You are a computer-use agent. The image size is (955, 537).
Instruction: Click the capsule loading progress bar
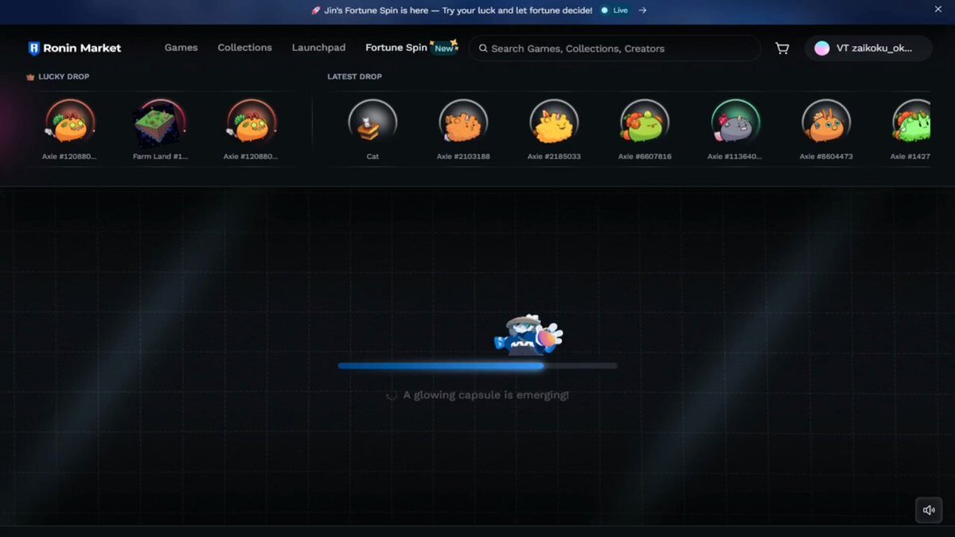tap(477, 366)
